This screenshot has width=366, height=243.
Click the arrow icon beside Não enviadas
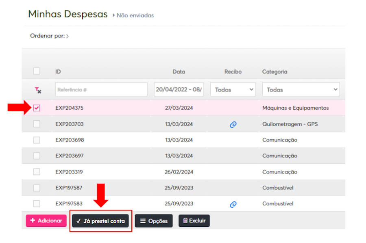113,15
